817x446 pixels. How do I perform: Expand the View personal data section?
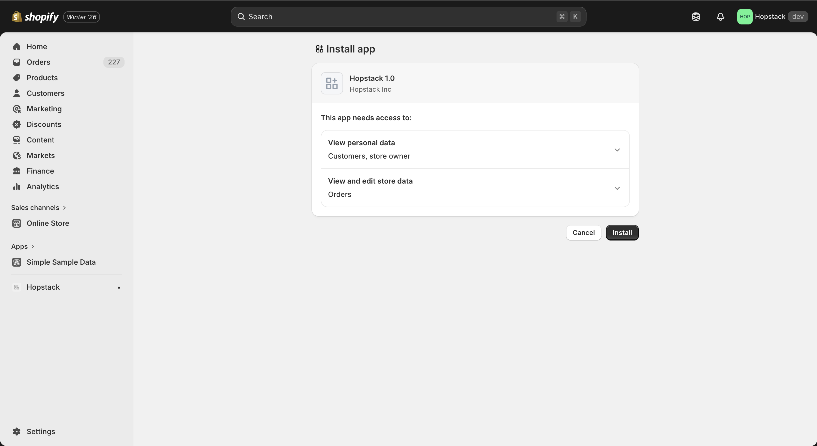click(617, 149)
